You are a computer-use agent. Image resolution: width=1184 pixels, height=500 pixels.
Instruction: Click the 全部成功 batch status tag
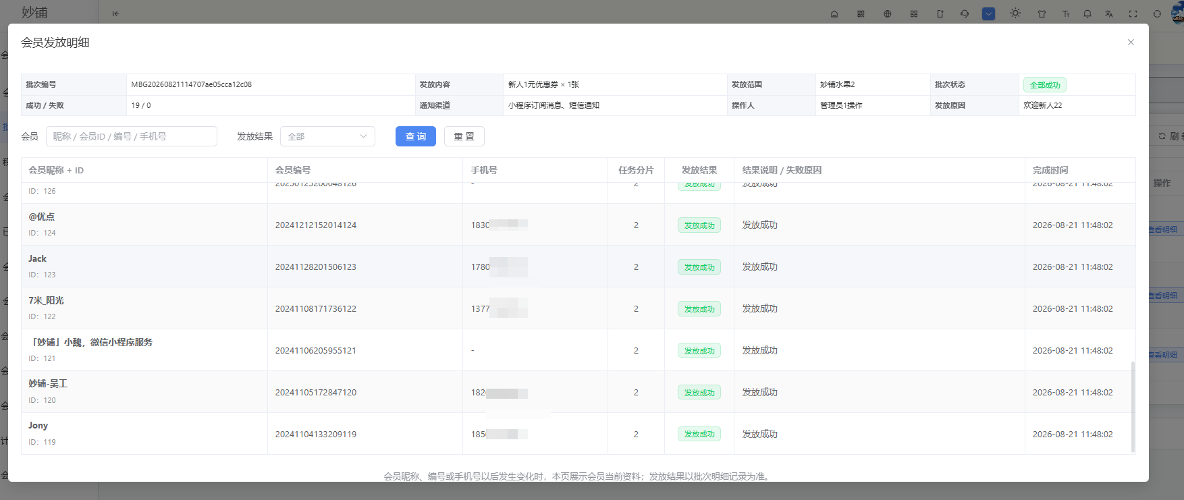coord(1045,85)
